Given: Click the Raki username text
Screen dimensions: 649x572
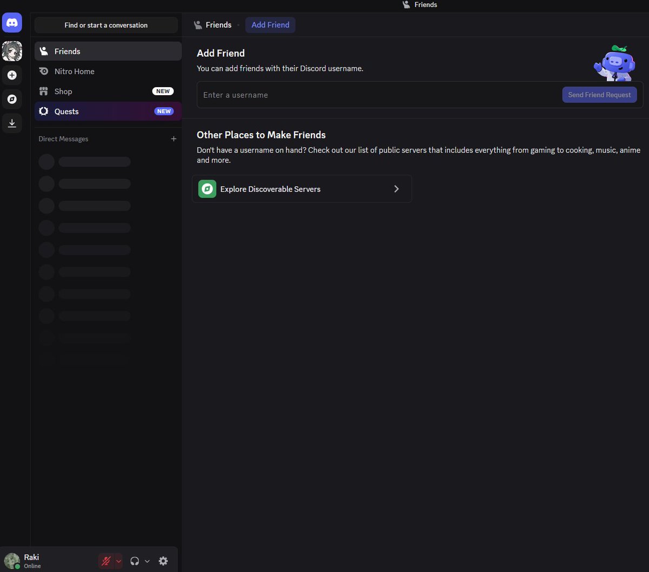Looking at the screenshot, I should click(31, 557).
